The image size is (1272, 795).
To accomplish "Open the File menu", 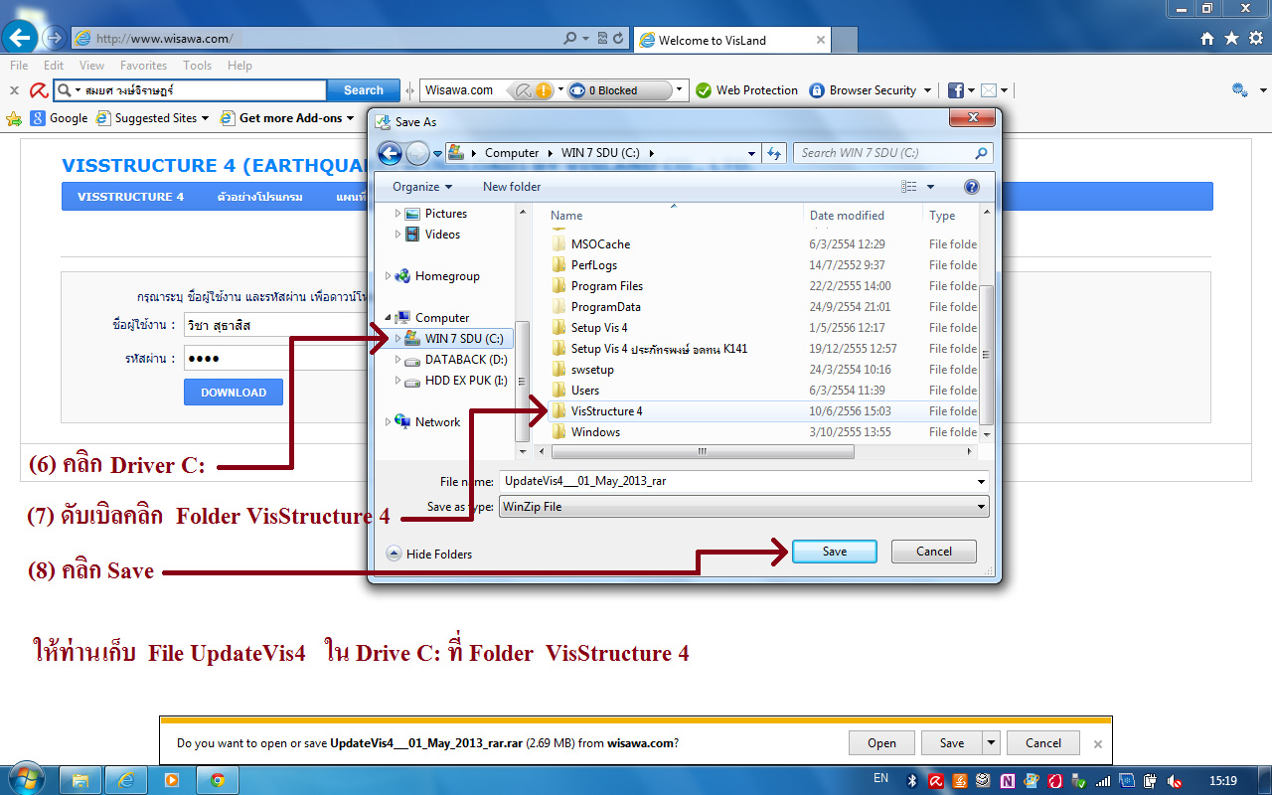I will (19, 66).
